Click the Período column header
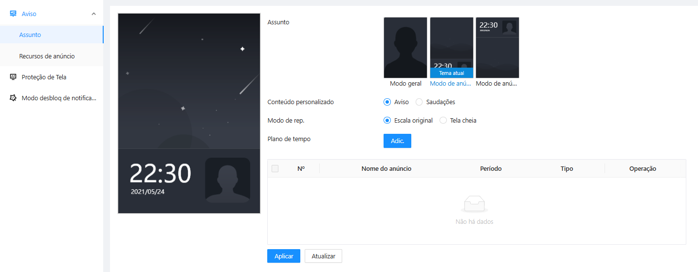The width and height of the screenshot is (698, 272). 491,168
